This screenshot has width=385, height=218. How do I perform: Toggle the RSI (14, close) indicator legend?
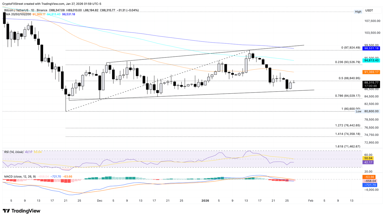point(14,152)
